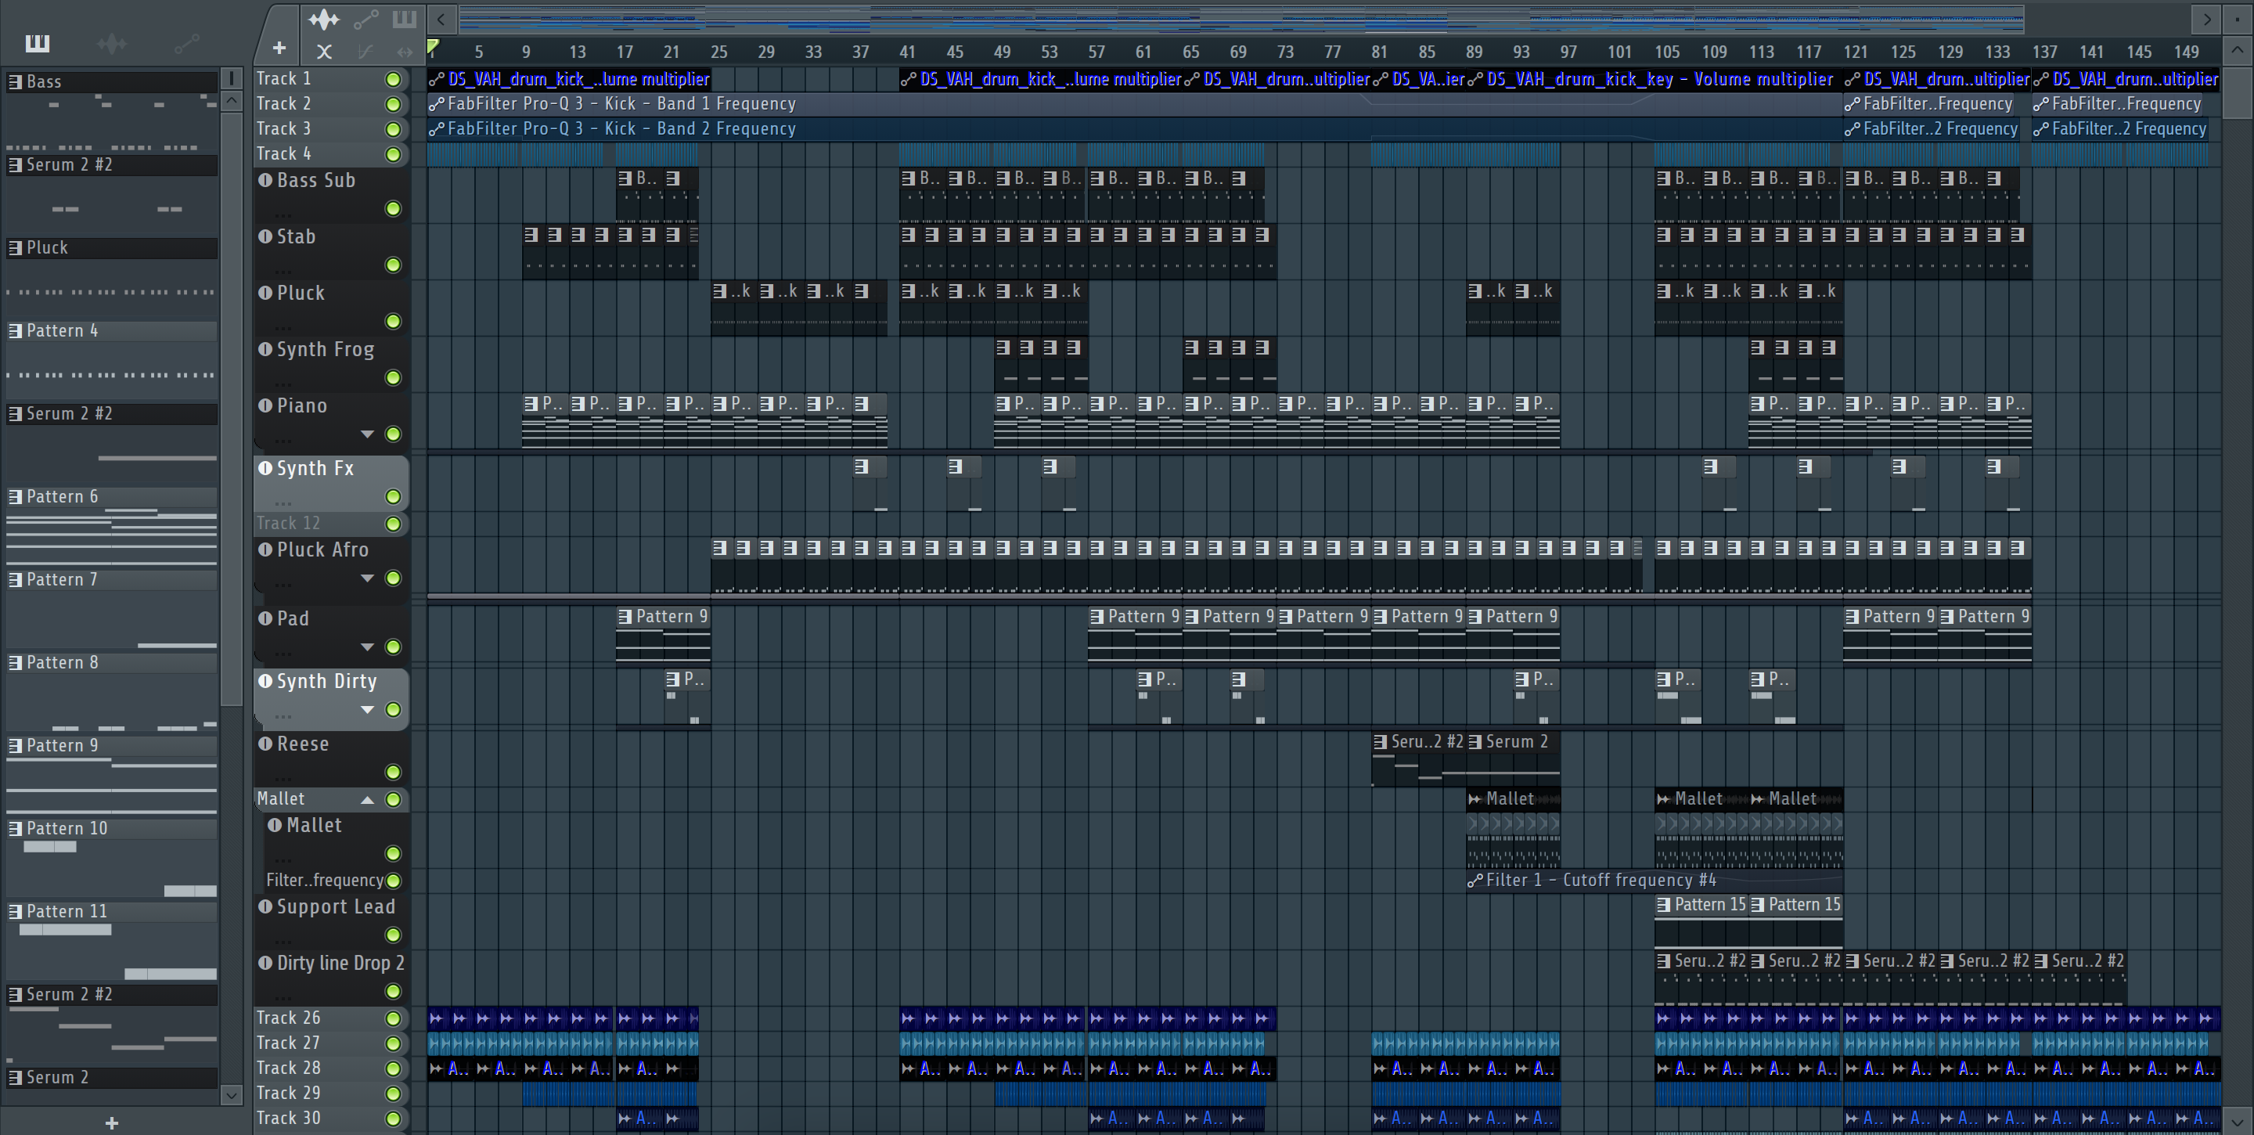Mute Track 4 with its green light
The image size is (2254, 1135).
[x=394, y=155]
